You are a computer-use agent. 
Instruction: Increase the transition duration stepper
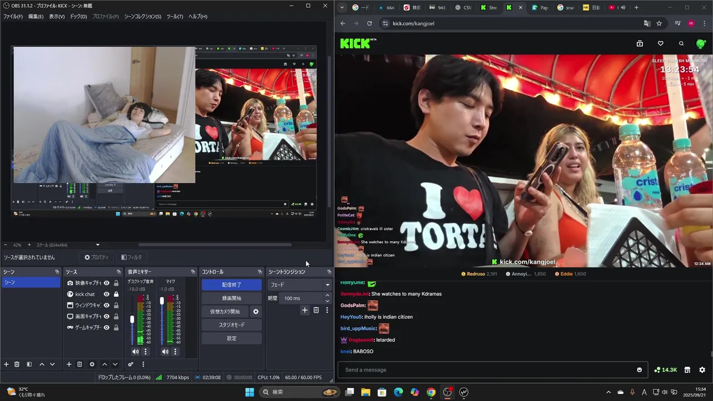tap(328, 295)
